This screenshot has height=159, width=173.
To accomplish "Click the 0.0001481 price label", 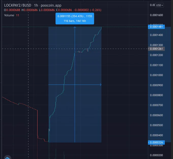I will pyautogui.click(x=156, y=27).
